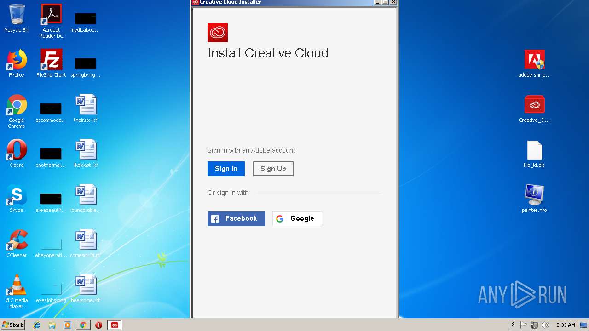Viewport: 589px width, 331px height.
Task: Open Opera from the taskbar
Action: coord(98,325)
